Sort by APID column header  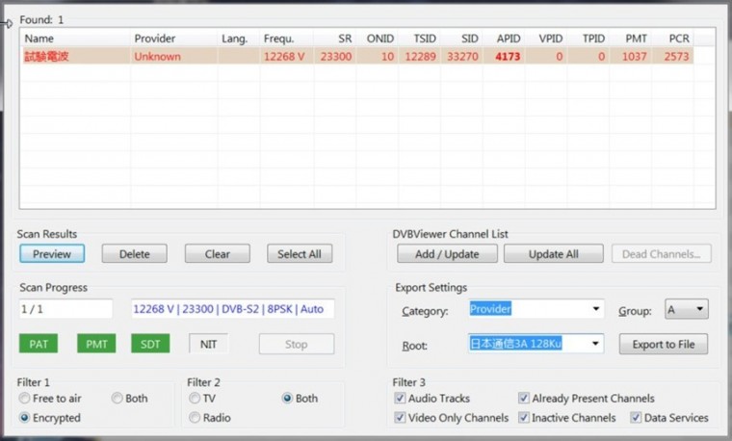tap(504, 39)
